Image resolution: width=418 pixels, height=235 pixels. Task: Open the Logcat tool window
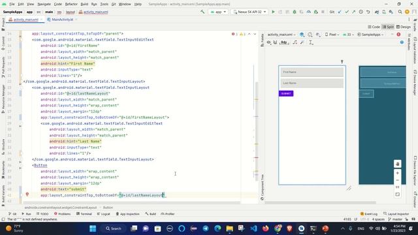click(x=103, y=213)
